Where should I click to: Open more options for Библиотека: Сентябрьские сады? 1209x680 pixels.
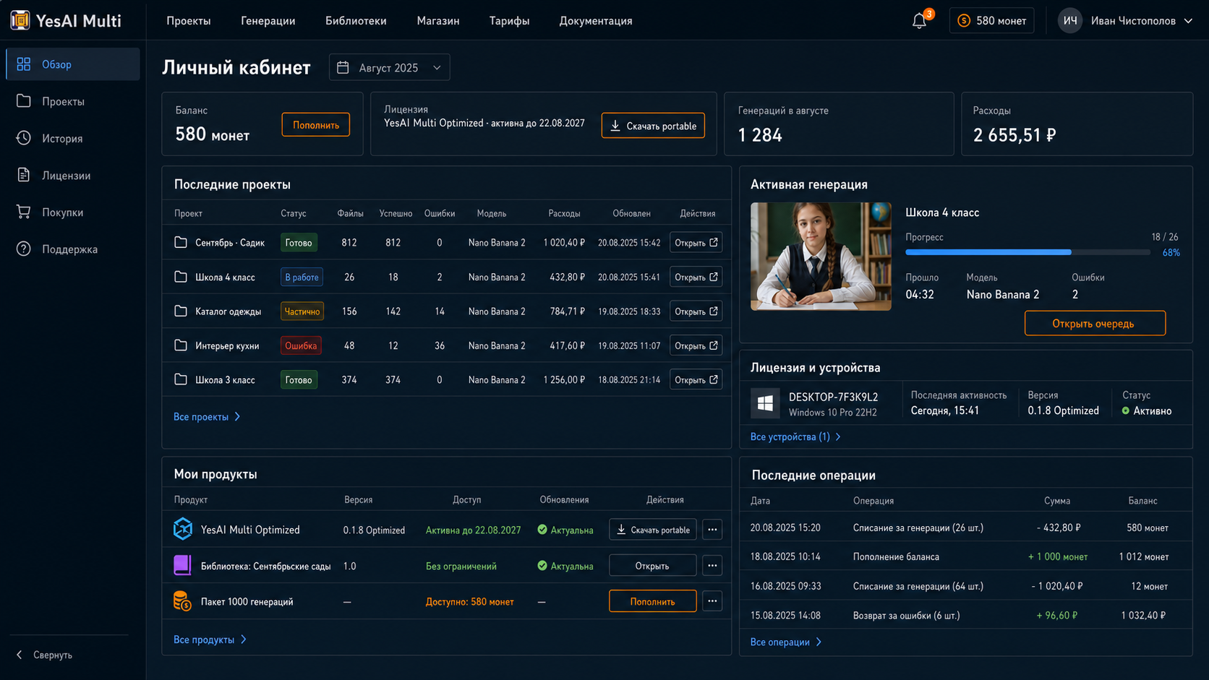pos(712,566)
